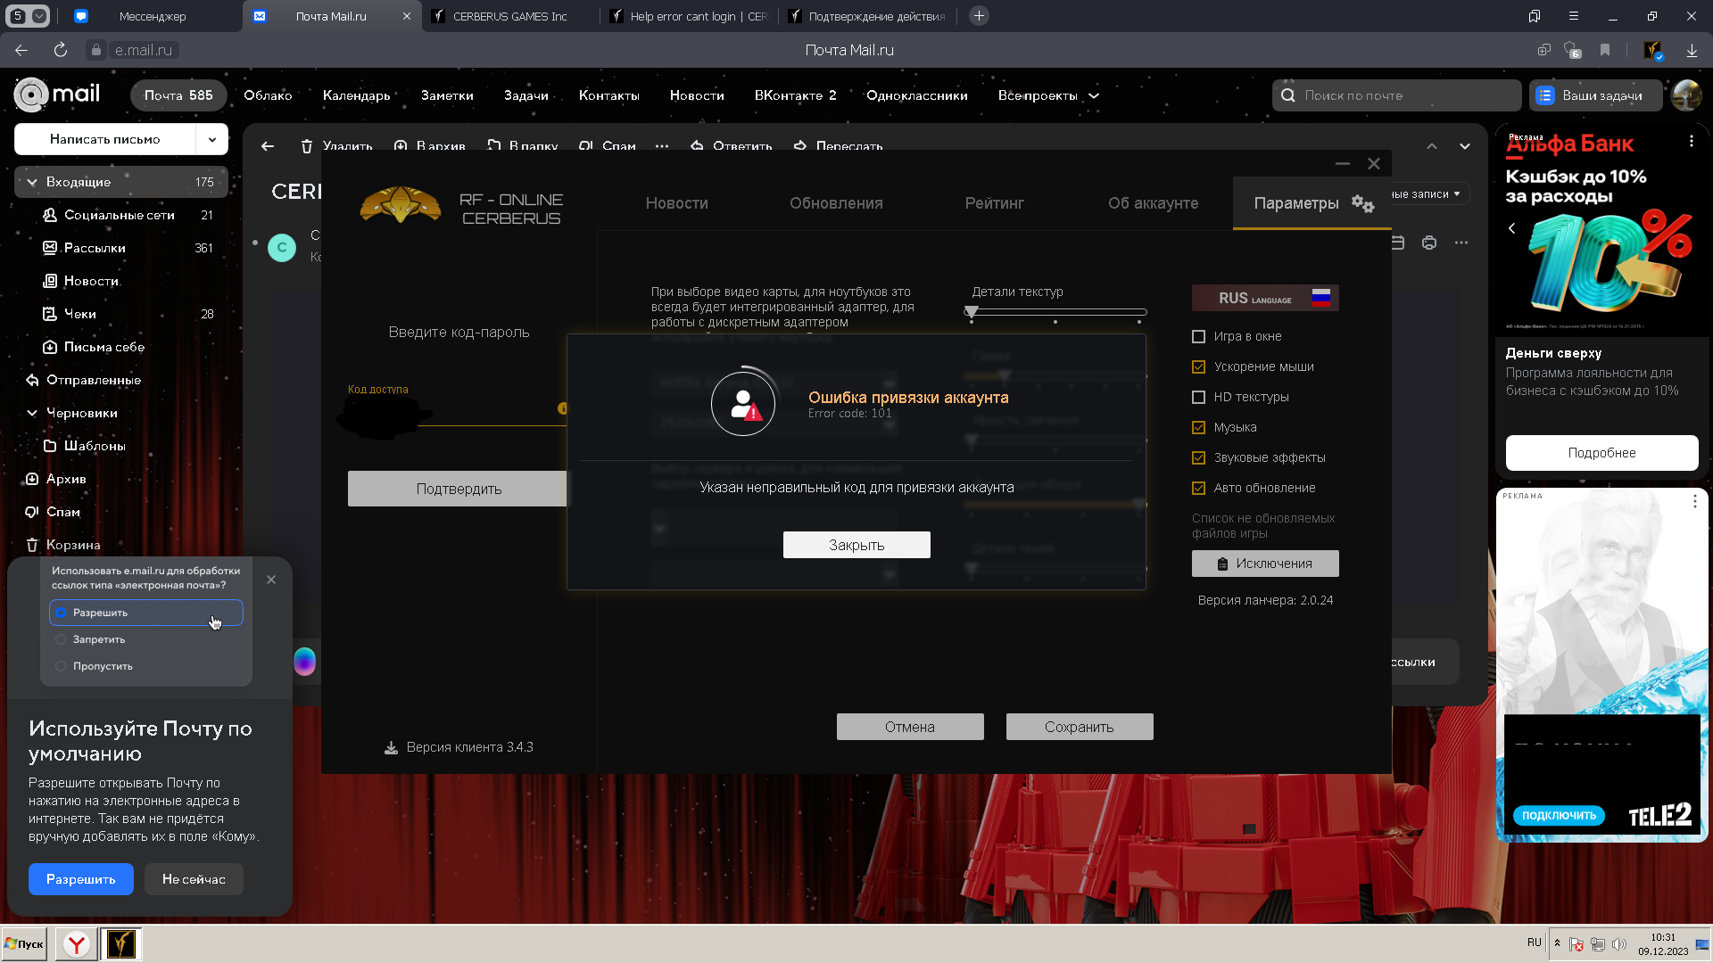Image resolution: width=1713 pixels, height=963 pixels.
Task: Click the Russian flag language icon
Action: tap(1321, 298)
